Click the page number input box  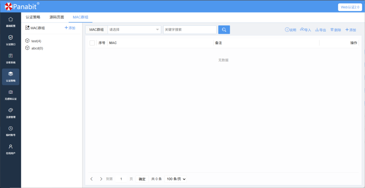coord(121,179)
